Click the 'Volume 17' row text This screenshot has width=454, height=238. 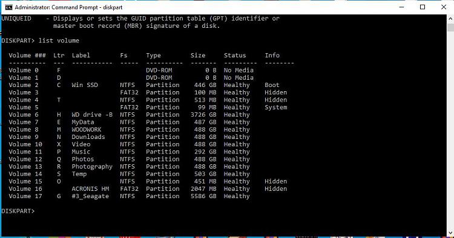[25, 196]
